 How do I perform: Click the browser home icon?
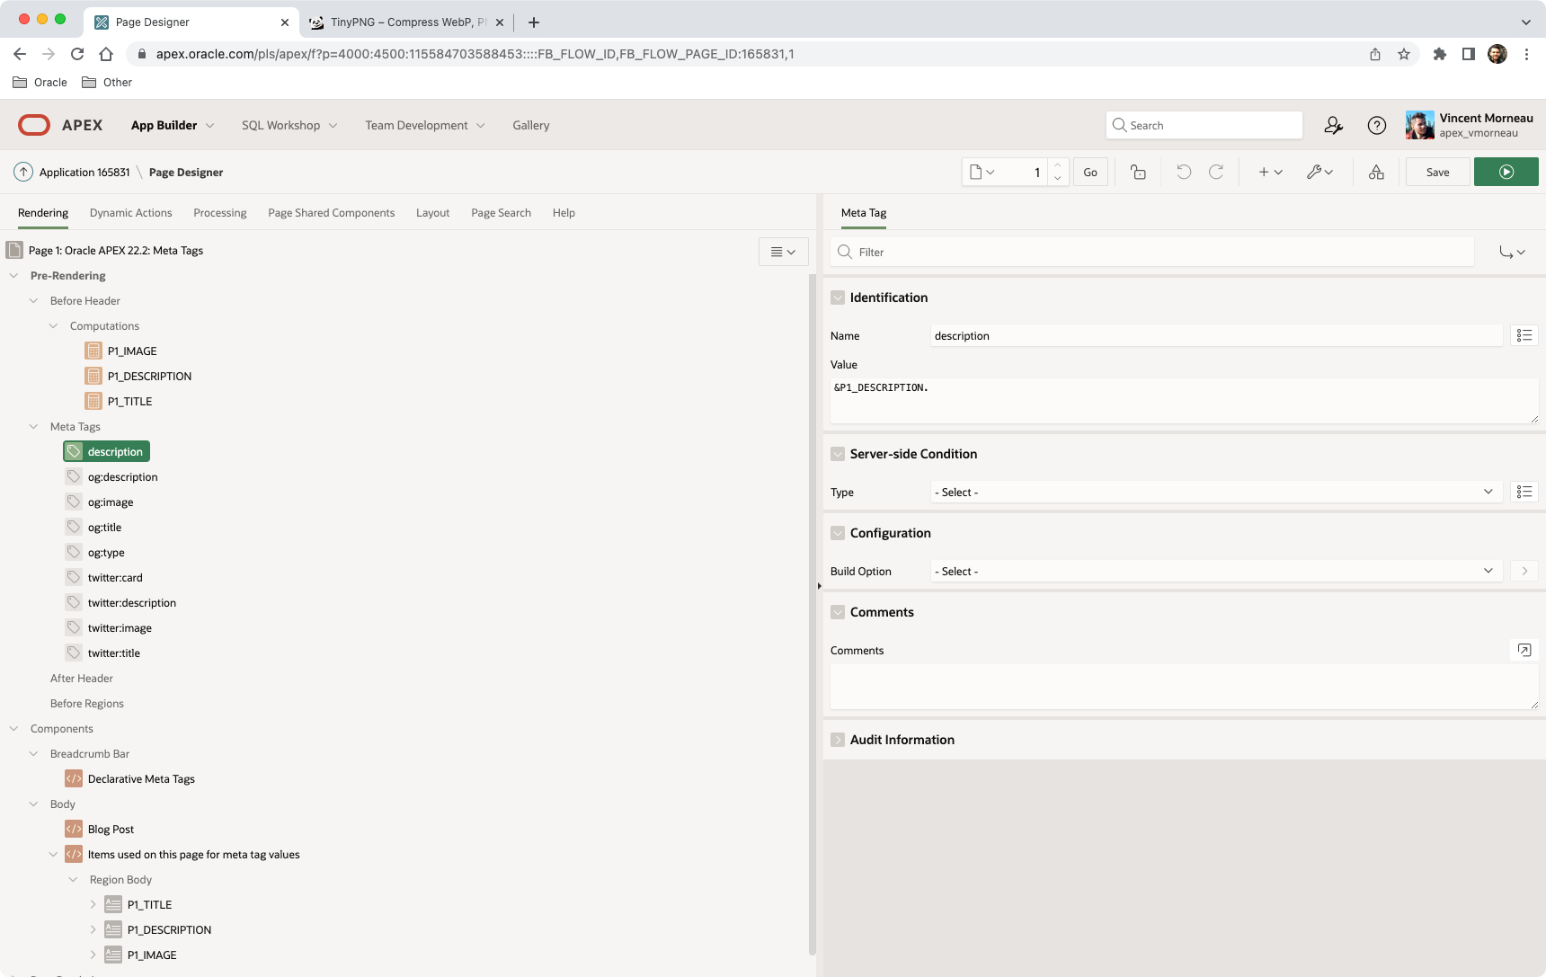coord(106,54)
